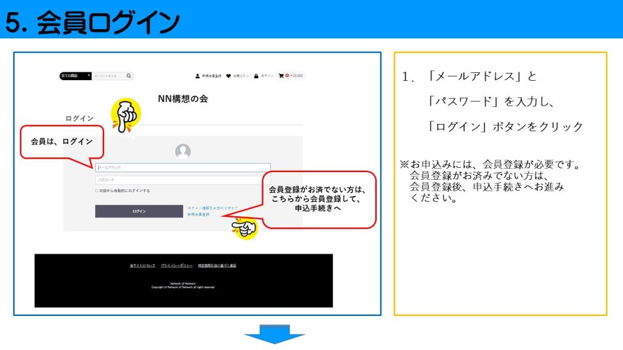The height and width of the screenshot is (350, 623).
Task: Click the メールアドレス input field
Action: pyautogui.click(x=183, y=168)
